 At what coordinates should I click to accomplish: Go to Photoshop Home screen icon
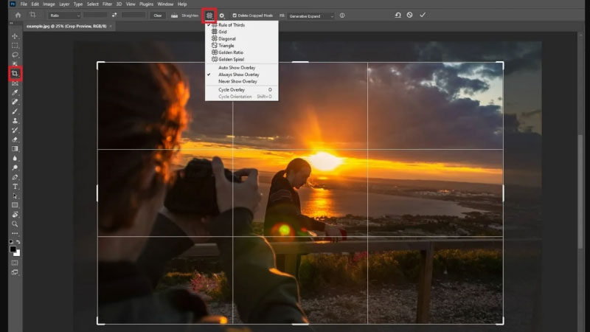pos(18,15)
